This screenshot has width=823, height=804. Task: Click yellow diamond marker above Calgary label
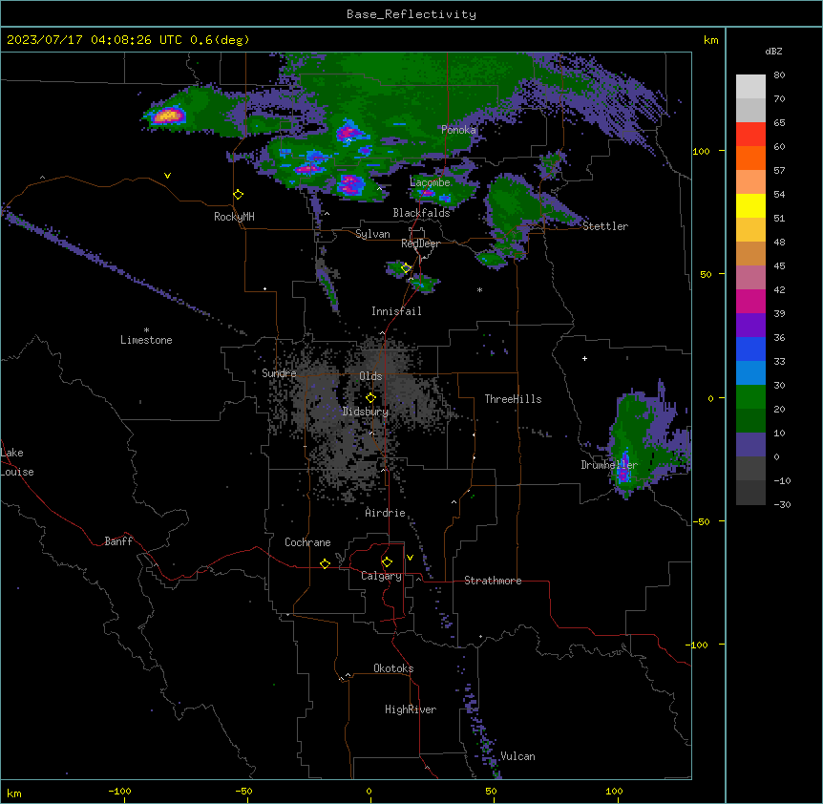click(x=387, y=562)
